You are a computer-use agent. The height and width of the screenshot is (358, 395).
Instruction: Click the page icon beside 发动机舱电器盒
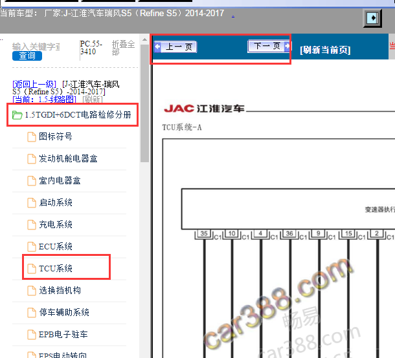click(32, 159)
